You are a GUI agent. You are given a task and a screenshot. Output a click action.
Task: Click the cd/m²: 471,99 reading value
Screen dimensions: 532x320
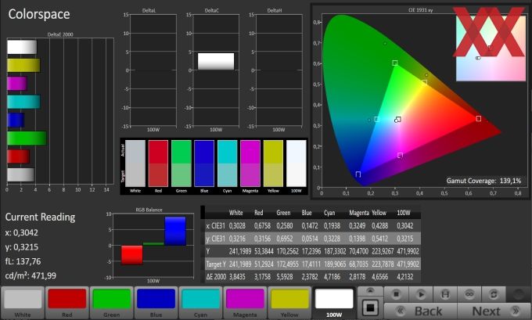[31, 275]
